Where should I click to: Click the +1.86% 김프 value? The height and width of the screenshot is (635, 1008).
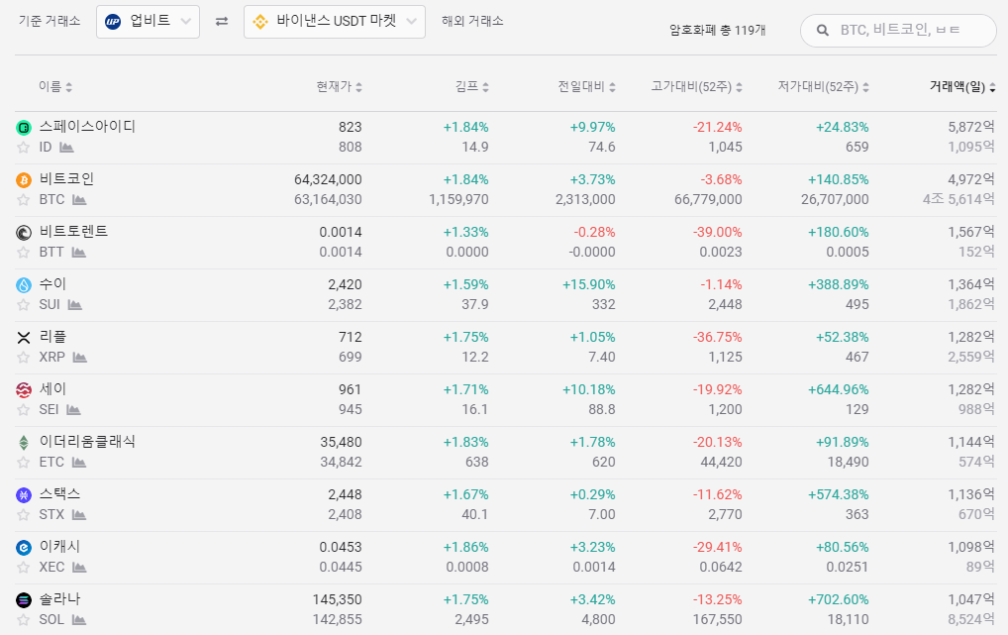pos(466,547)
